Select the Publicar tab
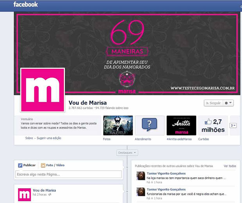The image size is (242, 203). (x=27, y=165)
